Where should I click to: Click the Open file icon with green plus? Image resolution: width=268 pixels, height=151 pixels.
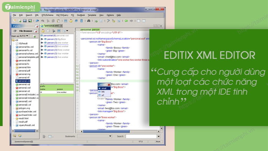(x=20, y=21)
